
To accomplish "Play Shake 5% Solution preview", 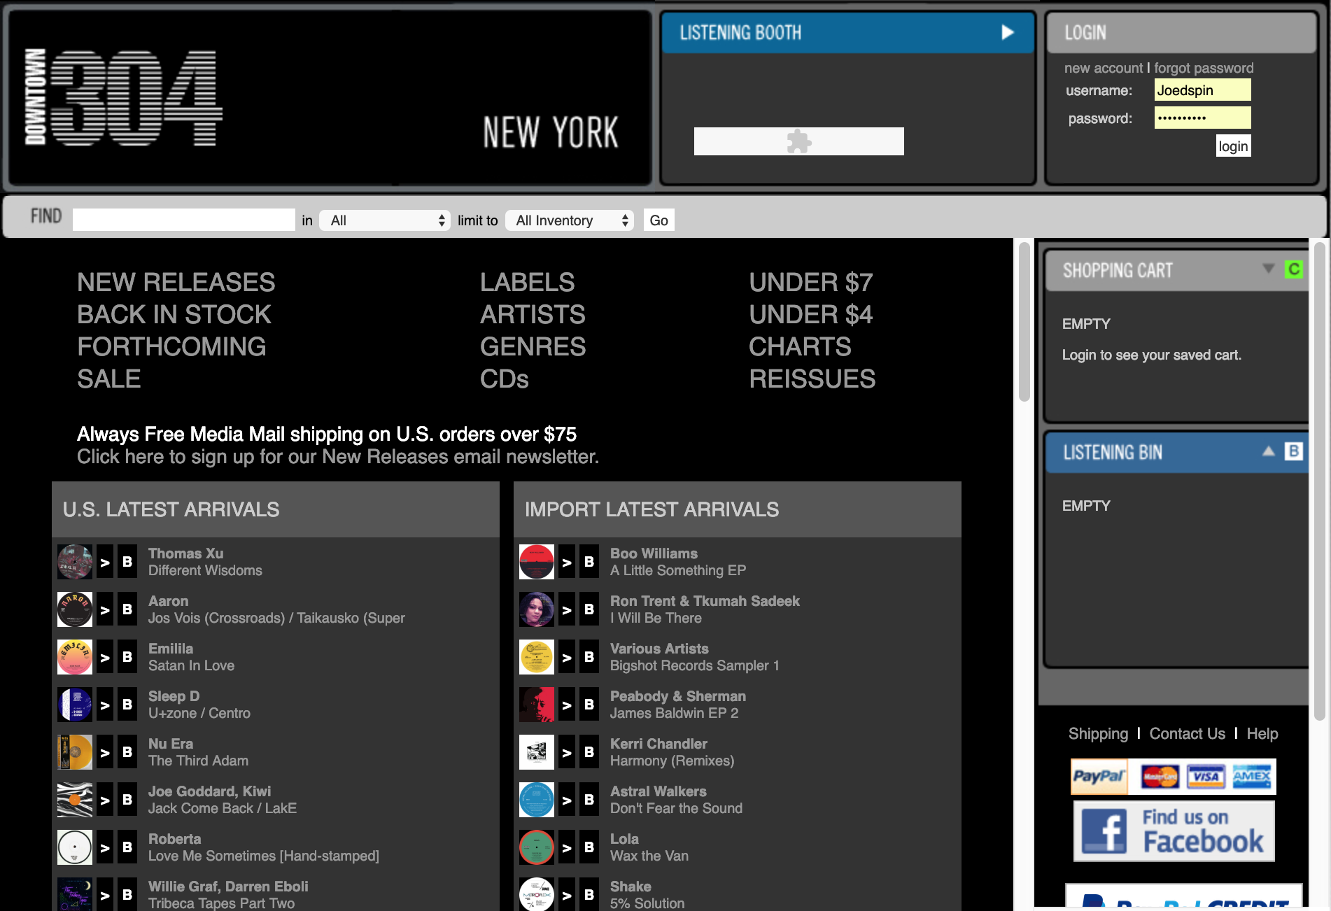I will [567, 894].
